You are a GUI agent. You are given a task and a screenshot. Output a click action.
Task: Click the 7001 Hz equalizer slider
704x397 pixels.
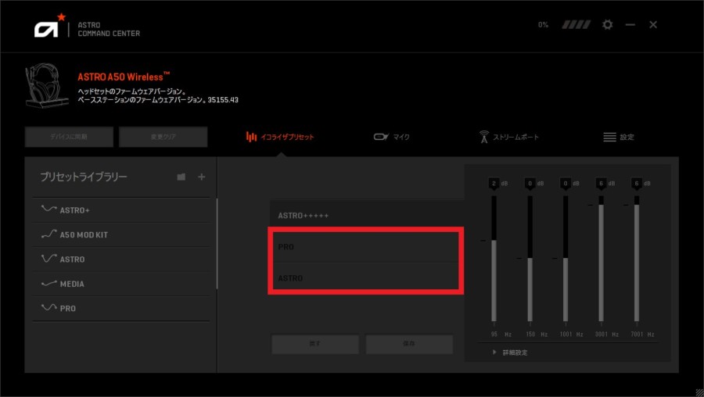point(637,259)
